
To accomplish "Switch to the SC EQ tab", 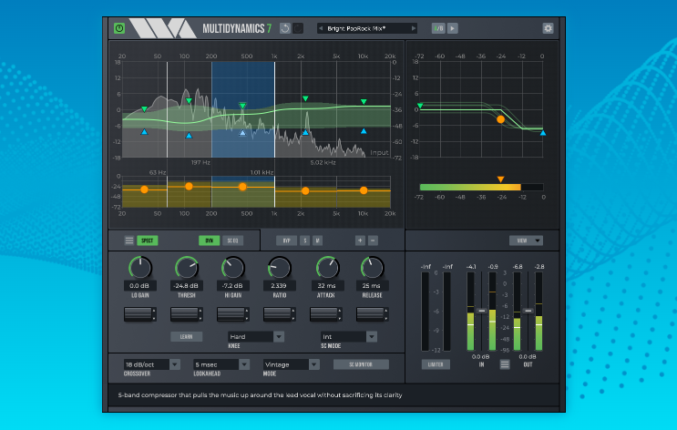I will tap(232, 241).
